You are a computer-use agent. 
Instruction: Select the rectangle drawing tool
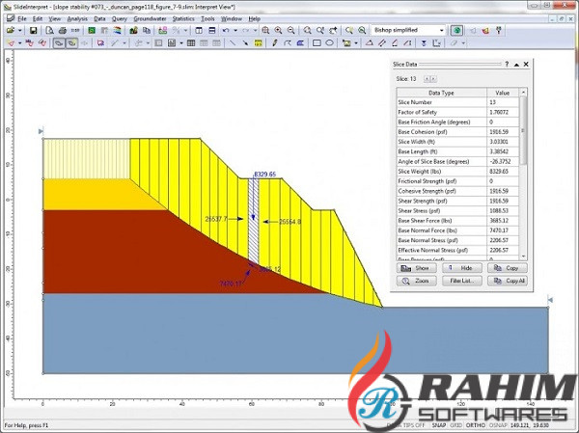tap(316, 43)
